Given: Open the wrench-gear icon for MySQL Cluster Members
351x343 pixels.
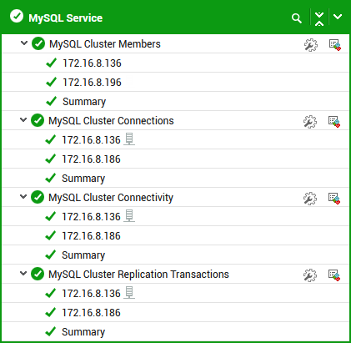Looking at the screenshot, I should tap(310, 45).
